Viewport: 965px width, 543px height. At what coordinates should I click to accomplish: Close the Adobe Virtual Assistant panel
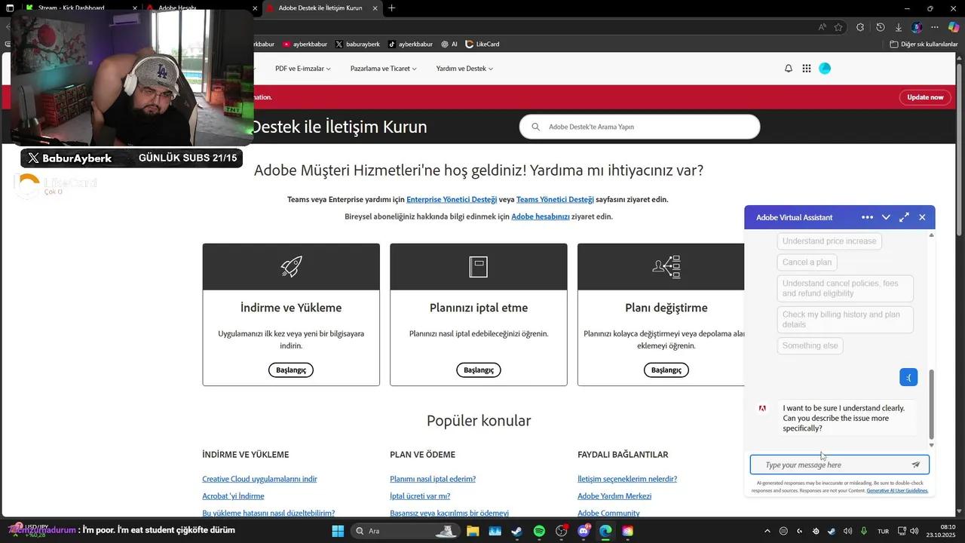(x=922, y=217)
